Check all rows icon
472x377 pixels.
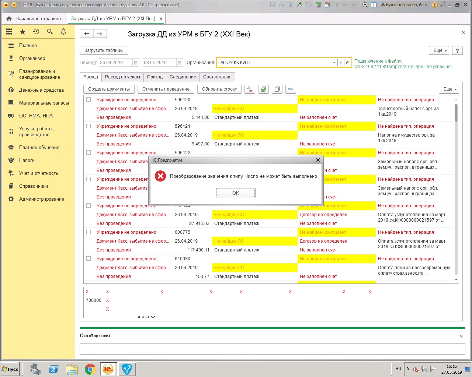(x=263, y=89)
